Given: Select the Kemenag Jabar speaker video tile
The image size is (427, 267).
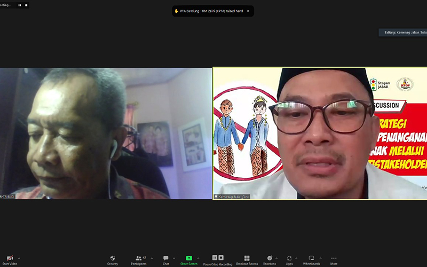Looking at the screenshot, I should point(320,133).
